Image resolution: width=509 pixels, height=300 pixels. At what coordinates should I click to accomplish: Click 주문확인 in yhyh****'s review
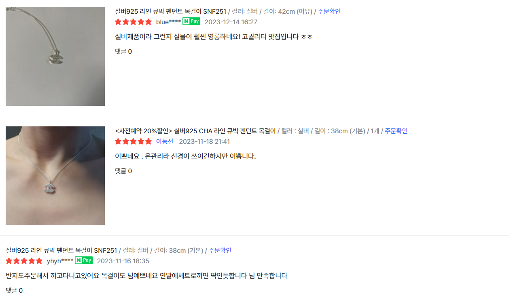coord(220,250)
